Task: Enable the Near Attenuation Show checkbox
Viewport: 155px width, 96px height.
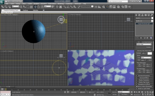Action: coord(137,66)
